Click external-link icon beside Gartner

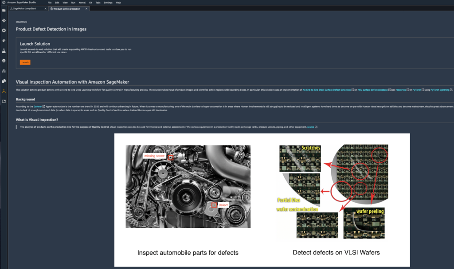[44, 107]
